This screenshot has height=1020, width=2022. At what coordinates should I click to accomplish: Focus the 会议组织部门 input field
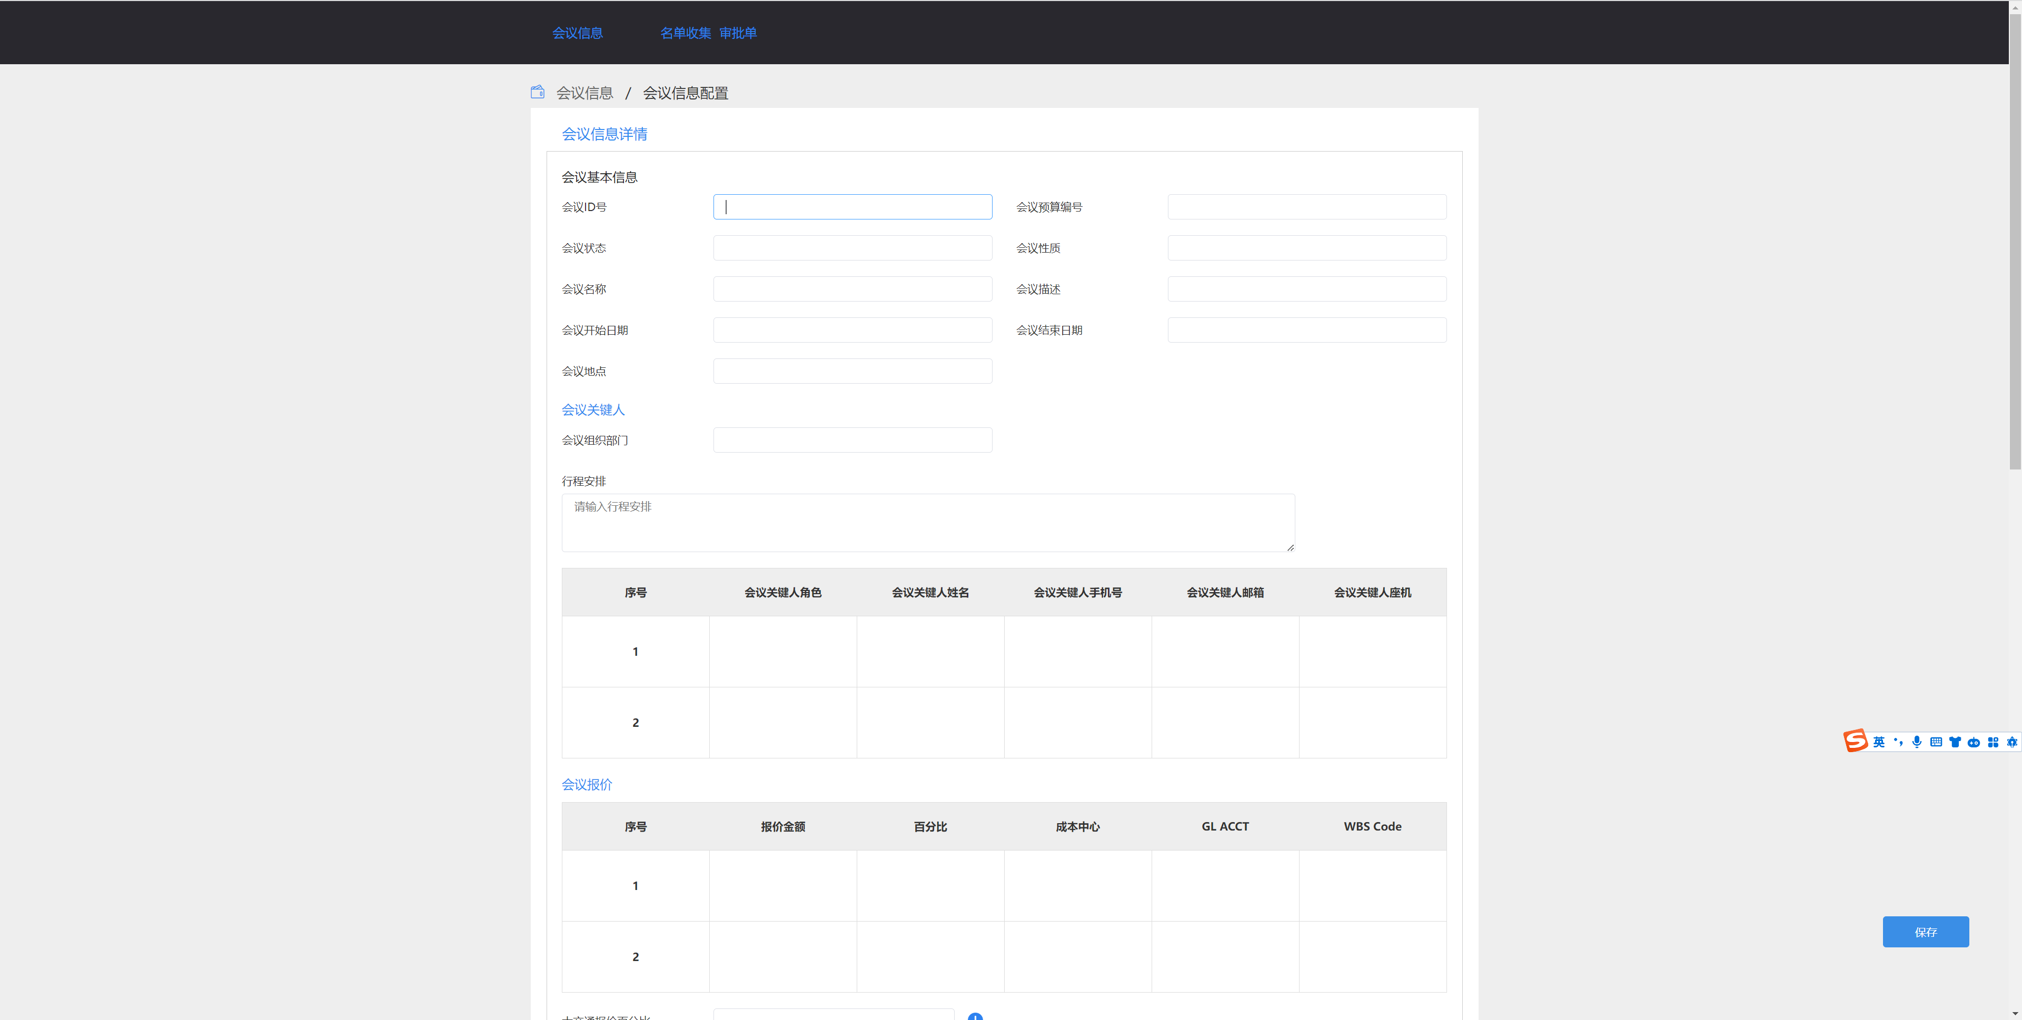[853, 440]
